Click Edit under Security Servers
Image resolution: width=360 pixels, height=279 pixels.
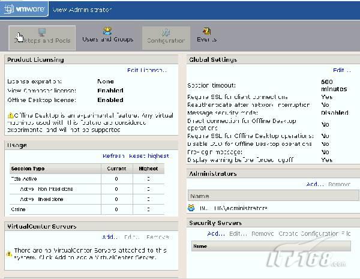point(238,233)
